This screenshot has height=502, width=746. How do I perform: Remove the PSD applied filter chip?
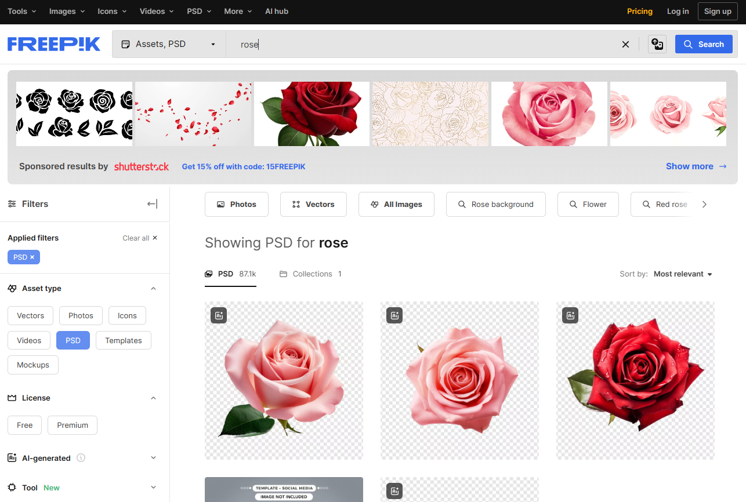pyautogui.click(x=24, y=257)
